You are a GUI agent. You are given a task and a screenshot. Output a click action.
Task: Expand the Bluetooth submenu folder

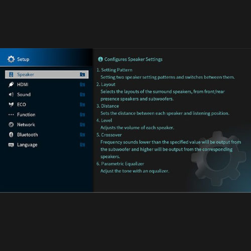click(x=82, y=135)
